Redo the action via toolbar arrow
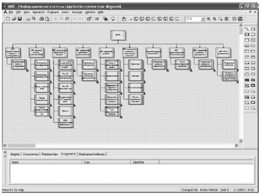The width and height of the screenshot is (262, 195). point(81,19)
